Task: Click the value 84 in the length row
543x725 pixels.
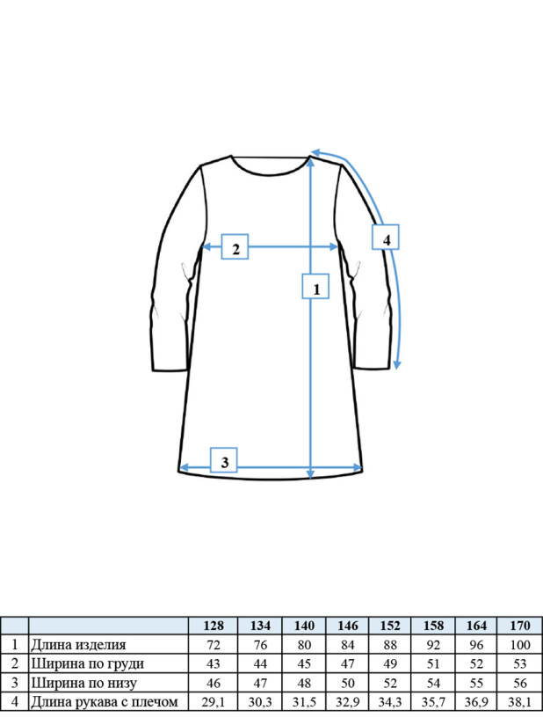Action: [x=348, y=645]
